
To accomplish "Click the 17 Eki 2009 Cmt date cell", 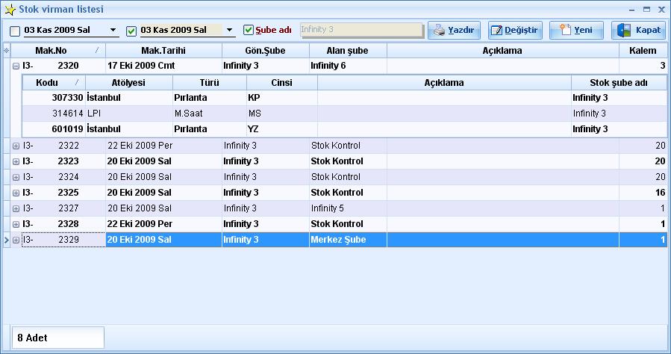I will click(163, 66).
